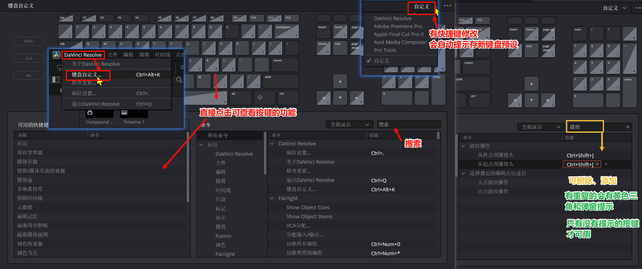Open the 自定义 preset dropdown in the main window
The image size is (642, 269).
point(422,7)
